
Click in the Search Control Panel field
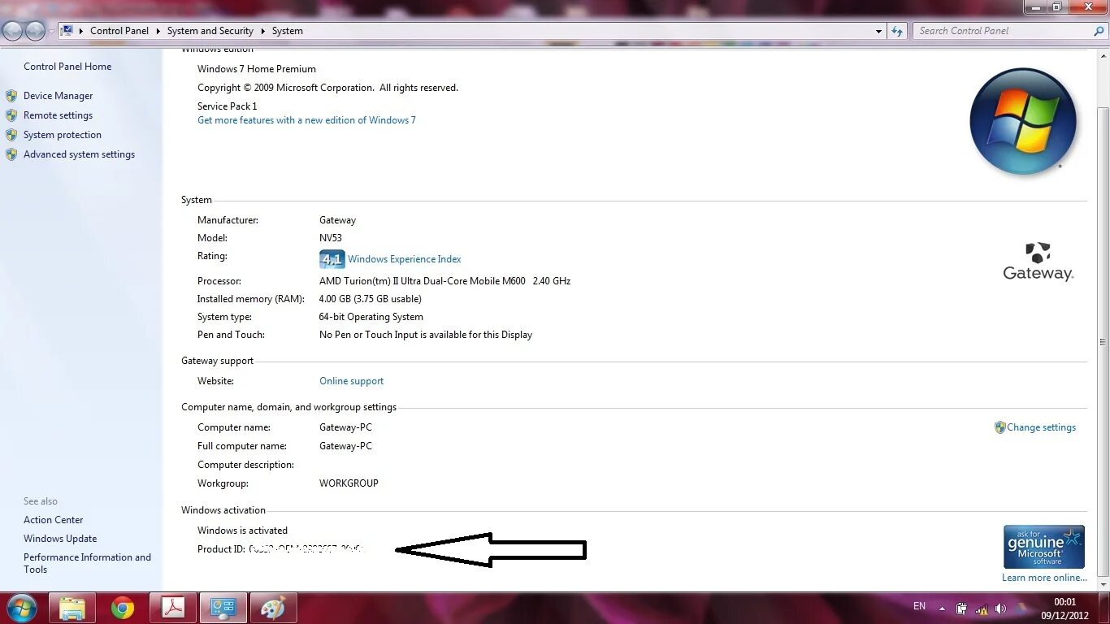[x=1010, y=31]
